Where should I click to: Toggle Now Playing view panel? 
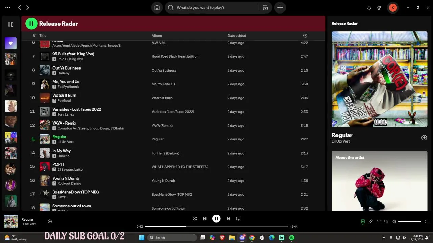pyautogui.click(x=363, y=222)
